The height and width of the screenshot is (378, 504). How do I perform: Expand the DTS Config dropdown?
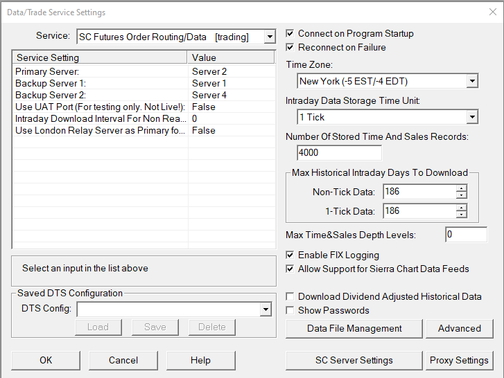tap(266, 309)
